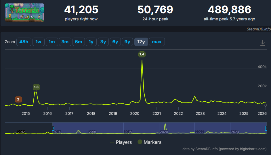Click the 2012 label in navigator
271x155 pixels.
[21, 132]
